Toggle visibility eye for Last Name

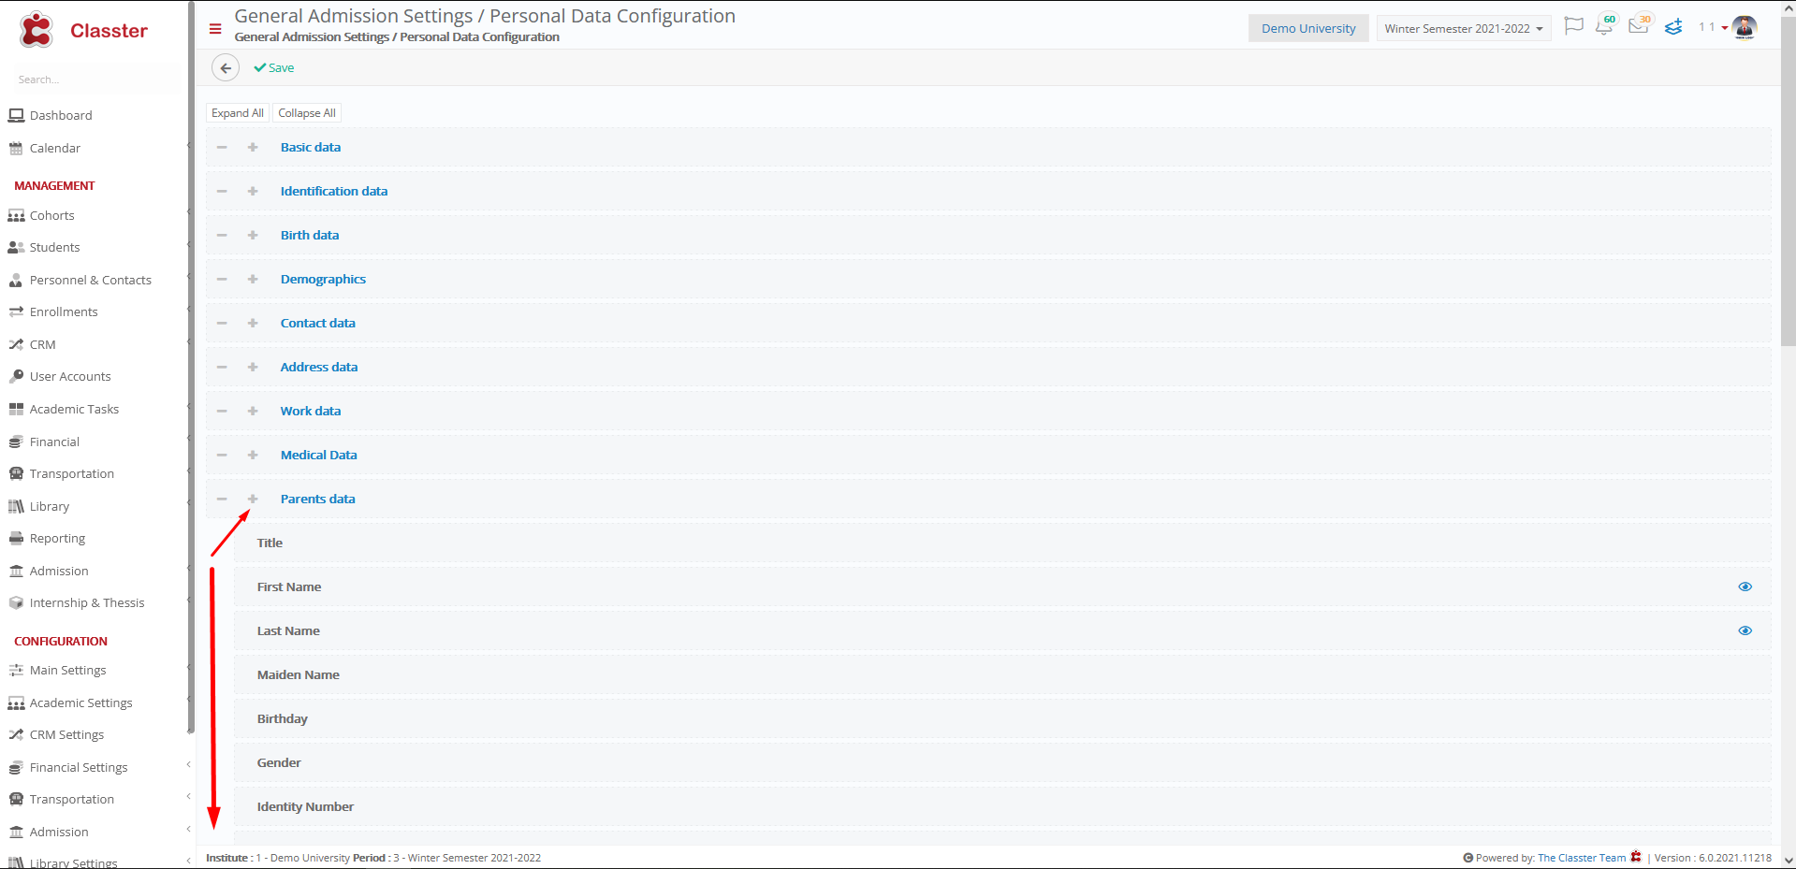1745,630
